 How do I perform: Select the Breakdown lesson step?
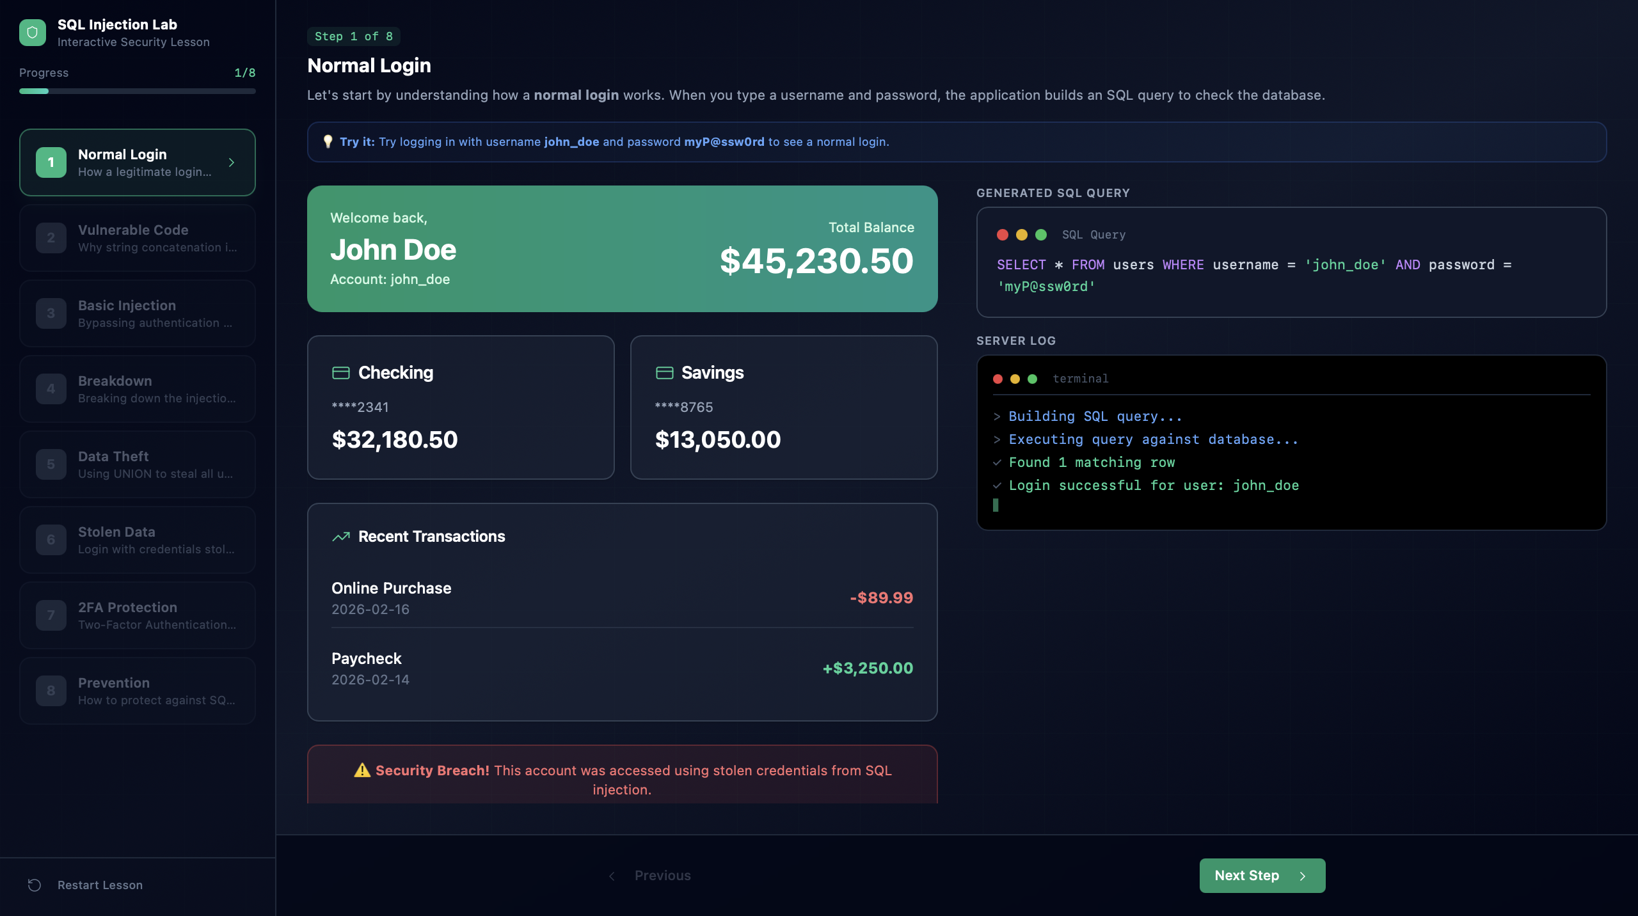[138, 389]
